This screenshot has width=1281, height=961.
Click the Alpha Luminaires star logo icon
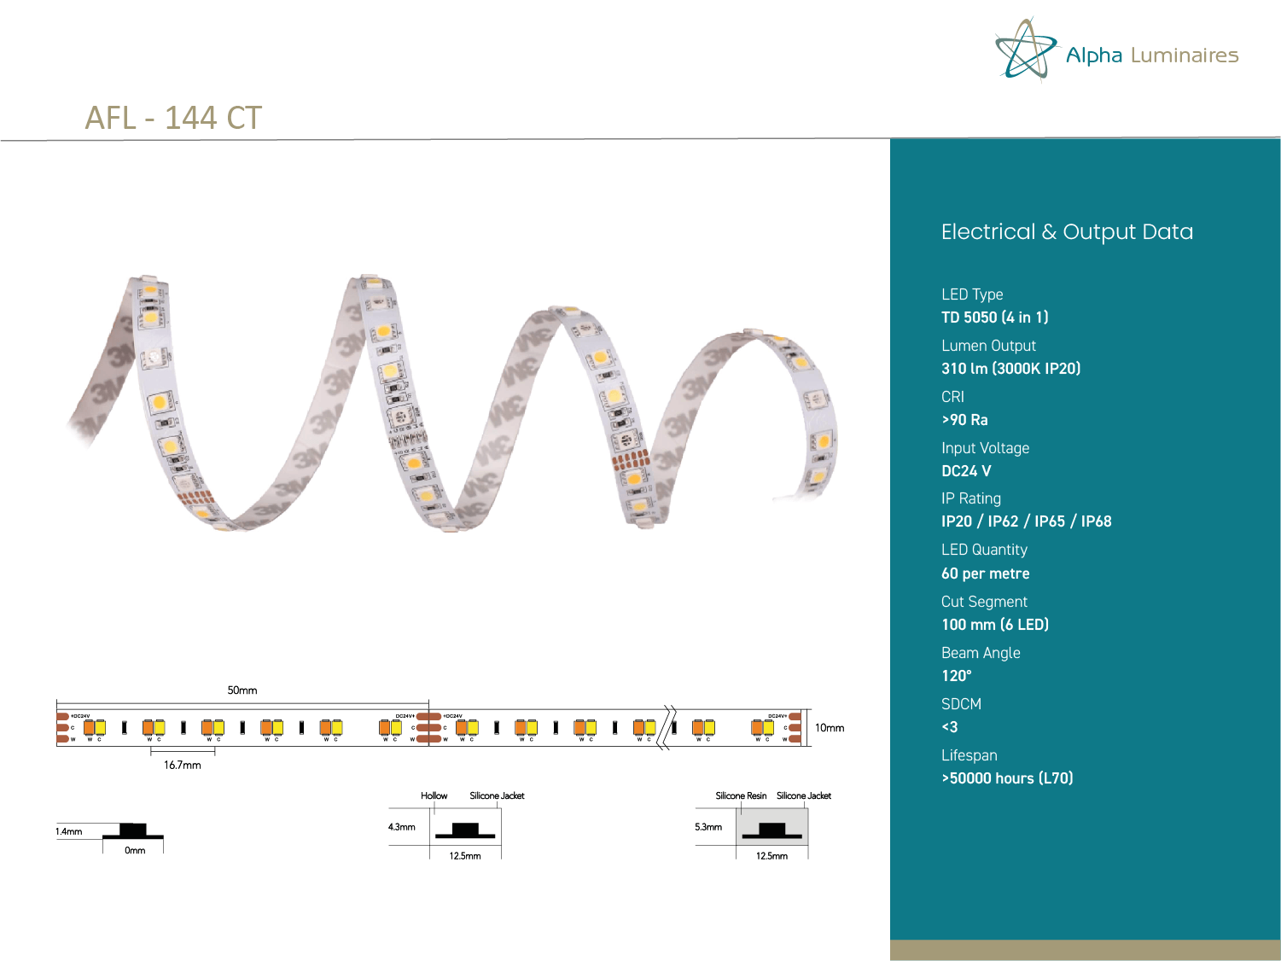pyautogui.click(x=1025, y=50)
